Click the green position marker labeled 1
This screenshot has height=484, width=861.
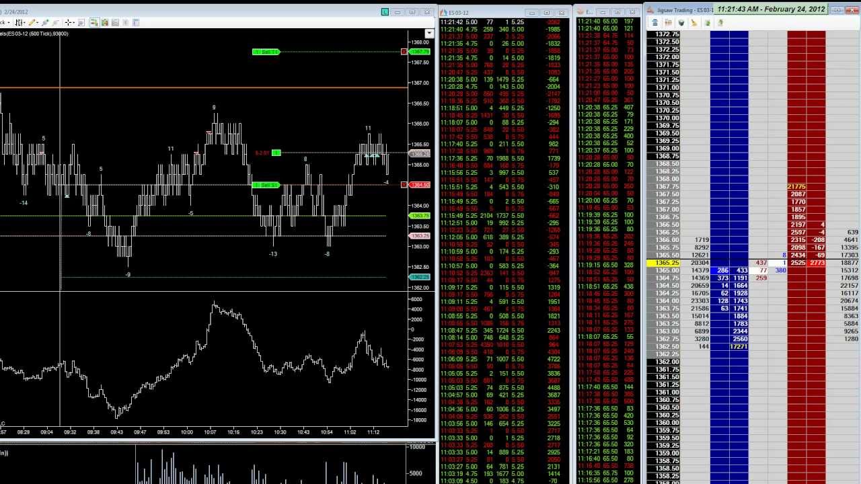(x=276, y=153)
